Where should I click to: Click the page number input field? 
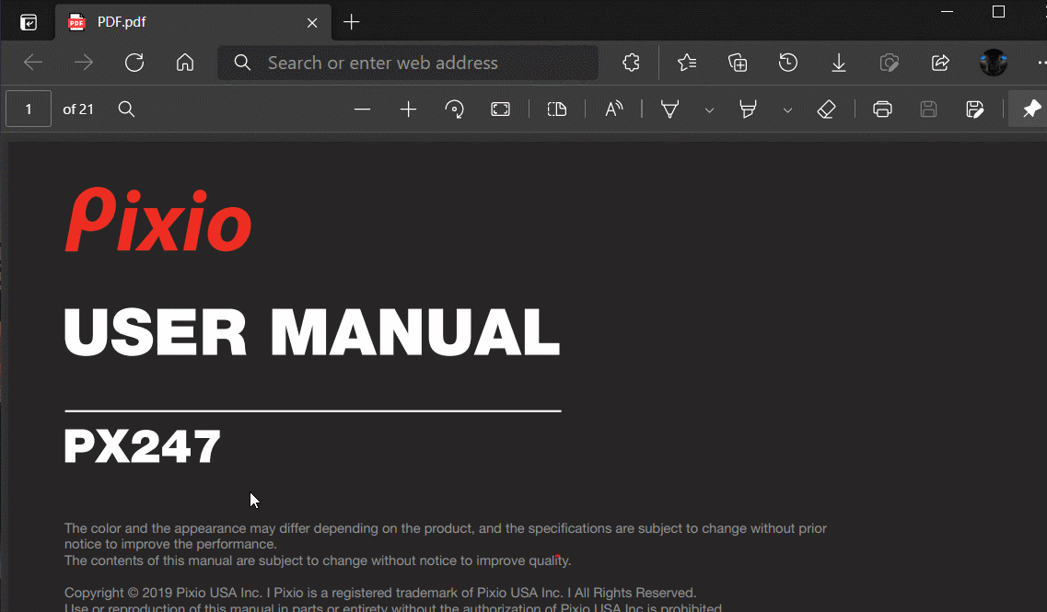coord(29,110)
